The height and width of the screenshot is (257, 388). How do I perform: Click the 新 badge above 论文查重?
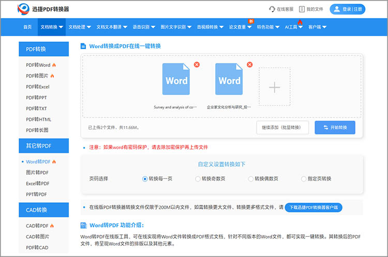tap(251, 21)
